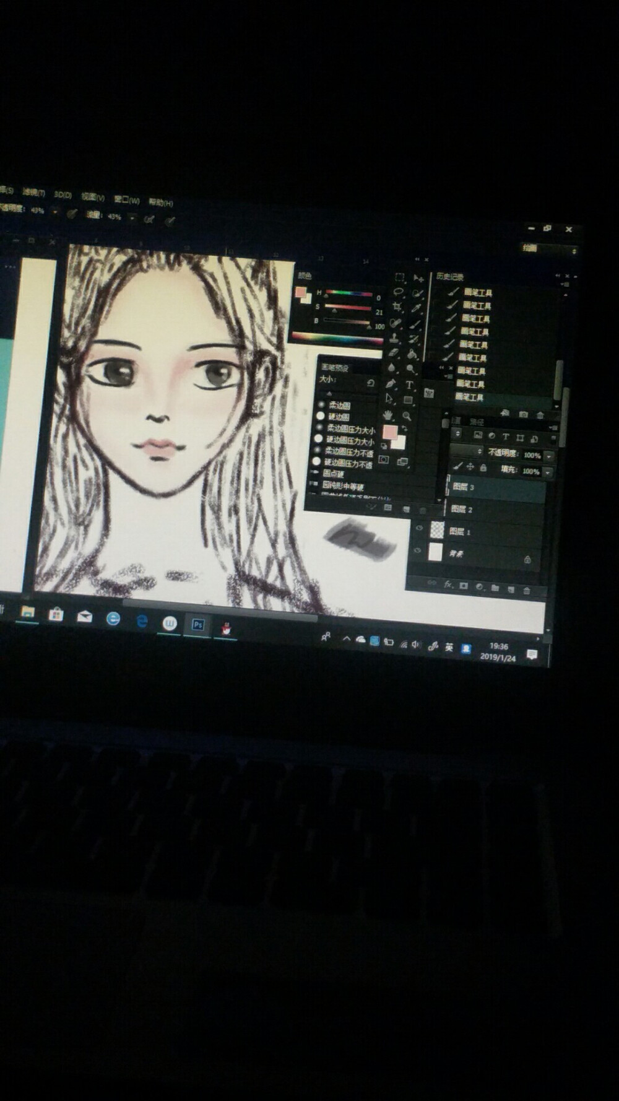Select the 硬边圆 brush preset
The width and height of the screenshot is (619, 1101).
click(338, 417)
